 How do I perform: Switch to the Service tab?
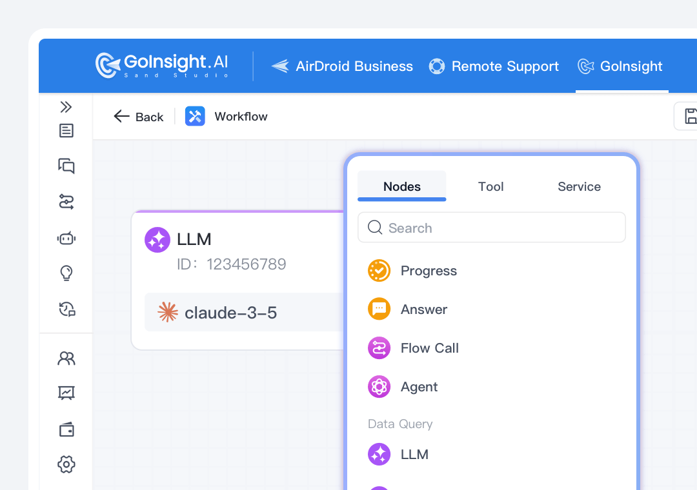[x=579, y=186]
